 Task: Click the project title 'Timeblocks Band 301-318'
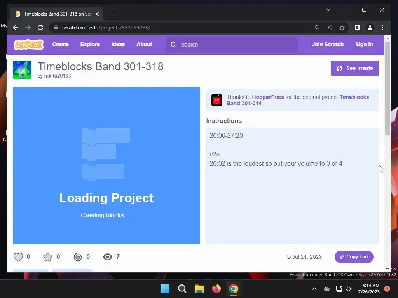tap(101, 67)
